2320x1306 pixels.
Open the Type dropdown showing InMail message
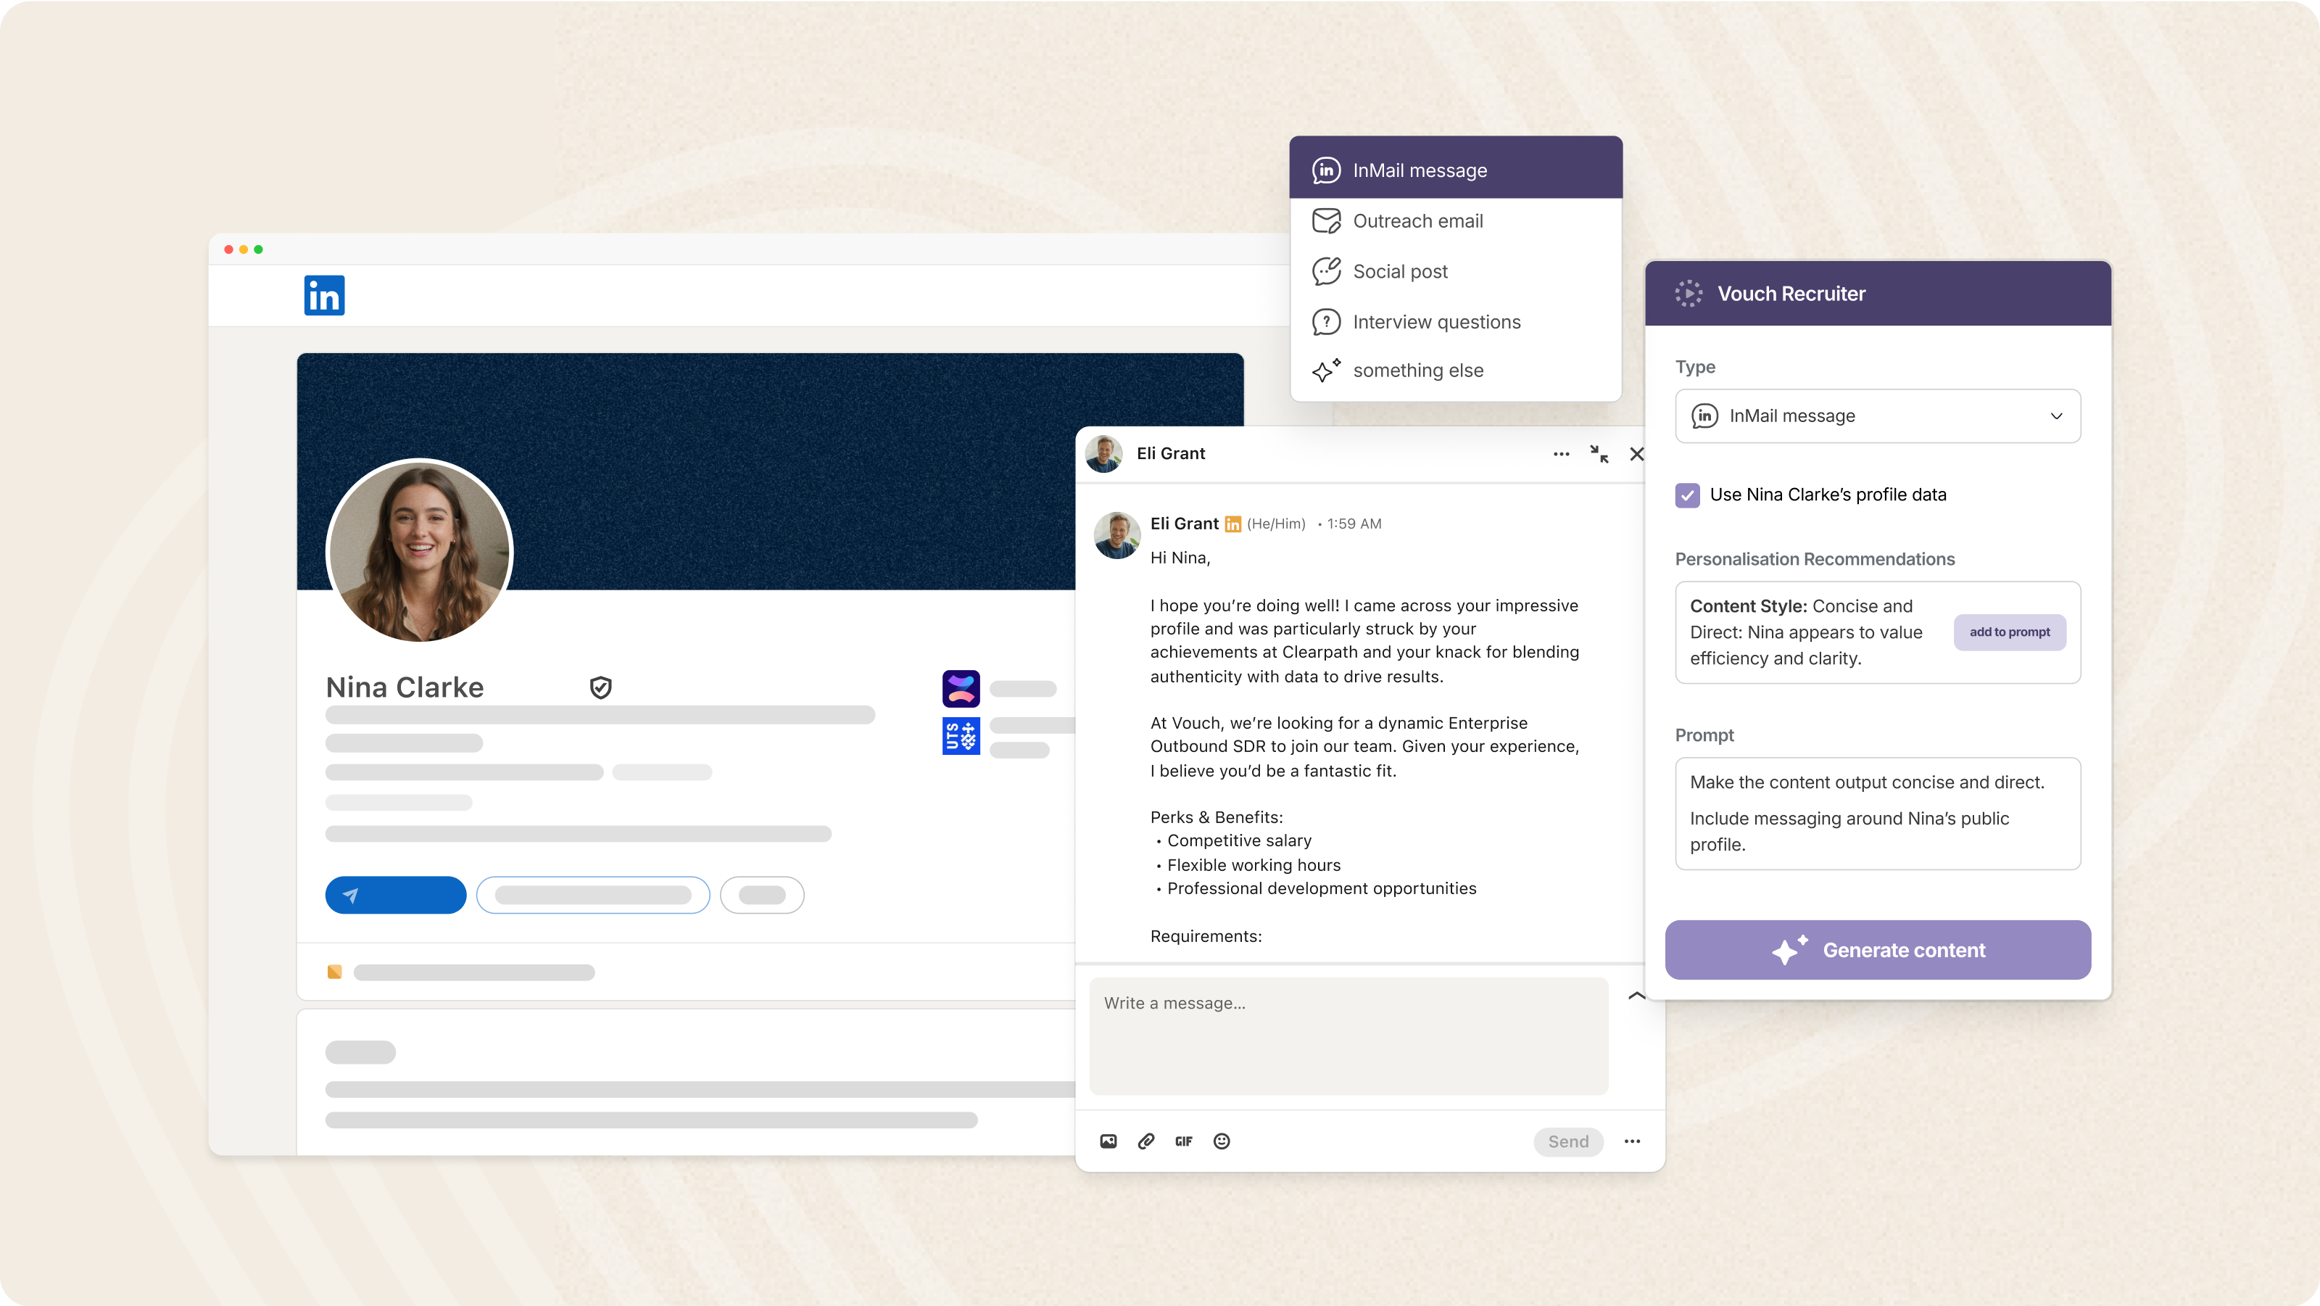pos(1878,416)
